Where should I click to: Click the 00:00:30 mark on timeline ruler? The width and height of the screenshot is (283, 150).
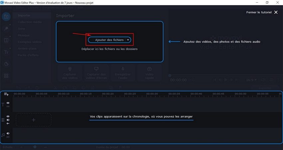point(152,94)
